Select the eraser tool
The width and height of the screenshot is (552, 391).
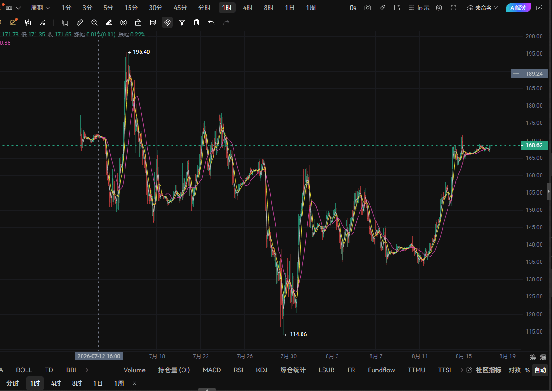[x=109, y=22]
